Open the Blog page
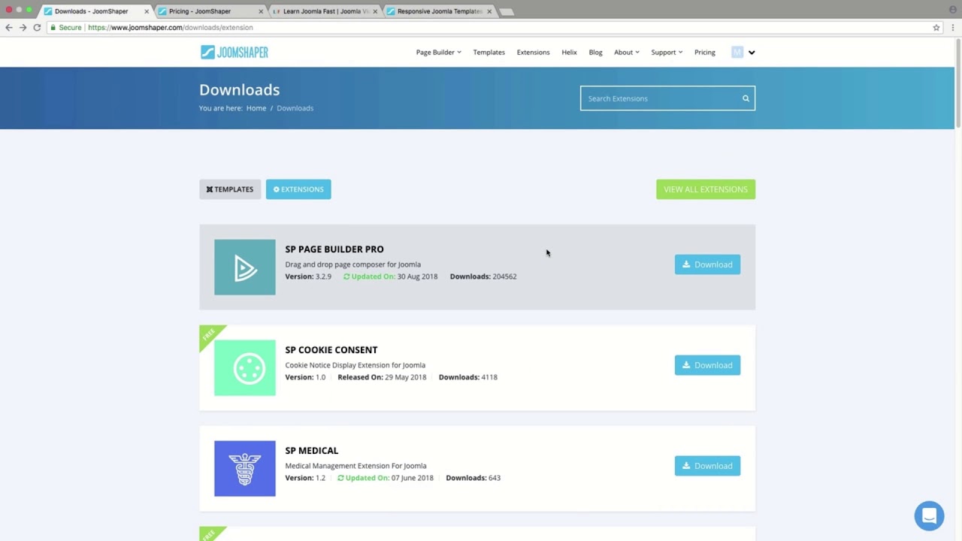 coord(595,53)
